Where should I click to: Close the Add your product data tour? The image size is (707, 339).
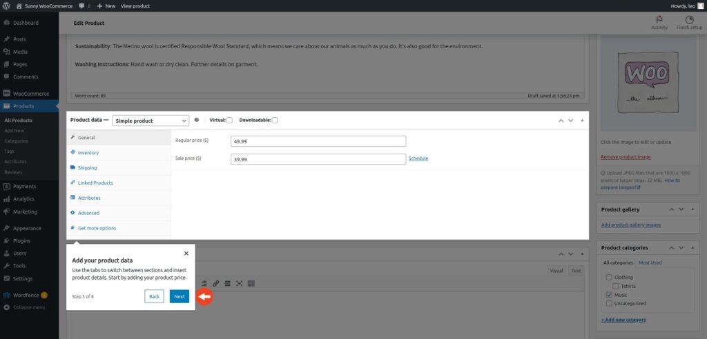[x=186, y=254]
